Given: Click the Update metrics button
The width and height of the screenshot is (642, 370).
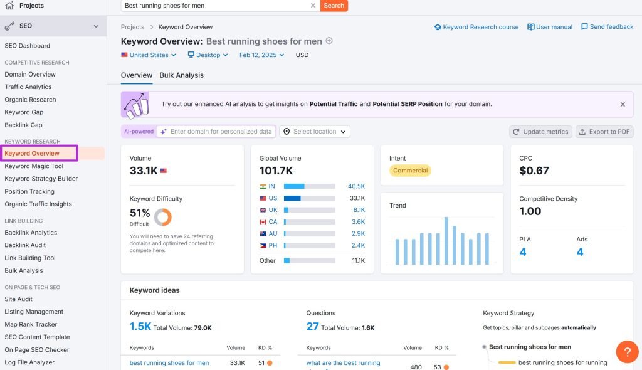Looking at the screenshot, I should [540, 132].
